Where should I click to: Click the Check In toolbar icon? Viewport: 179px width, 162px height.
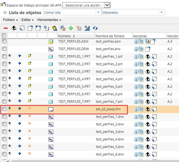[x=22, y=28]
